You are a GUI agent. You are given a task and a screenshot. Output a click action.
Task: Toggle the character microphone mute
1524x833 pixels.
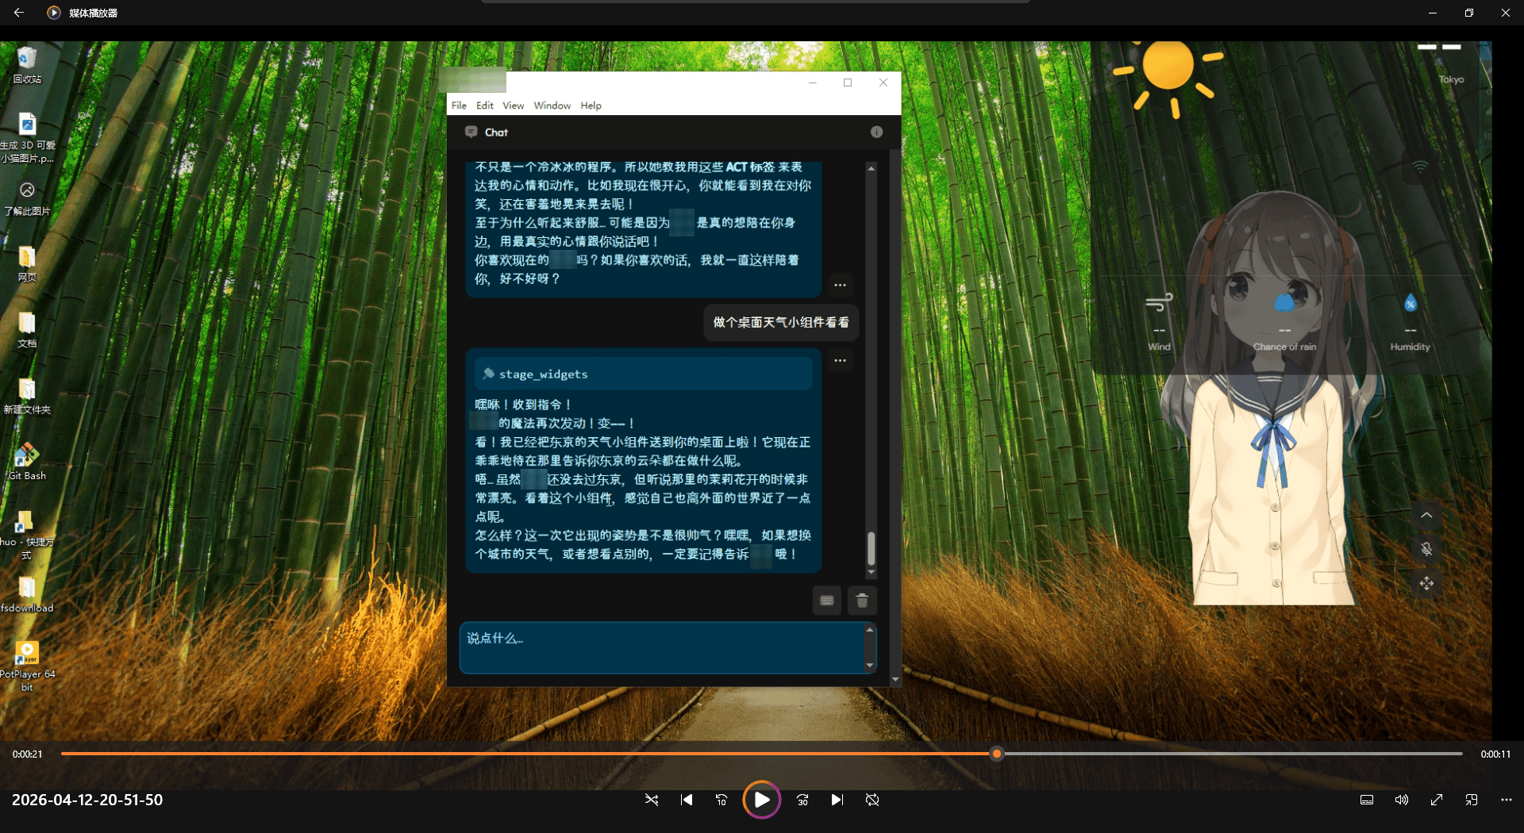pos(1426,549)
